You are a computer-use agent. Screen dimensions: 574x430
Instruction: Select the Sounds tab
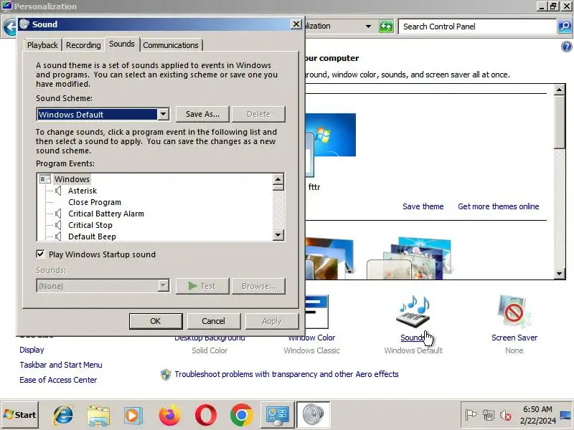click(x=122, y=44)
